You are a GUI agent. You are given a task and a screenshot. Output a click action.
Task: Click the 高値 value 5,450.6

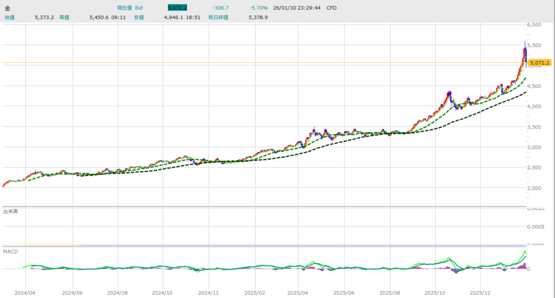point(100,17)
